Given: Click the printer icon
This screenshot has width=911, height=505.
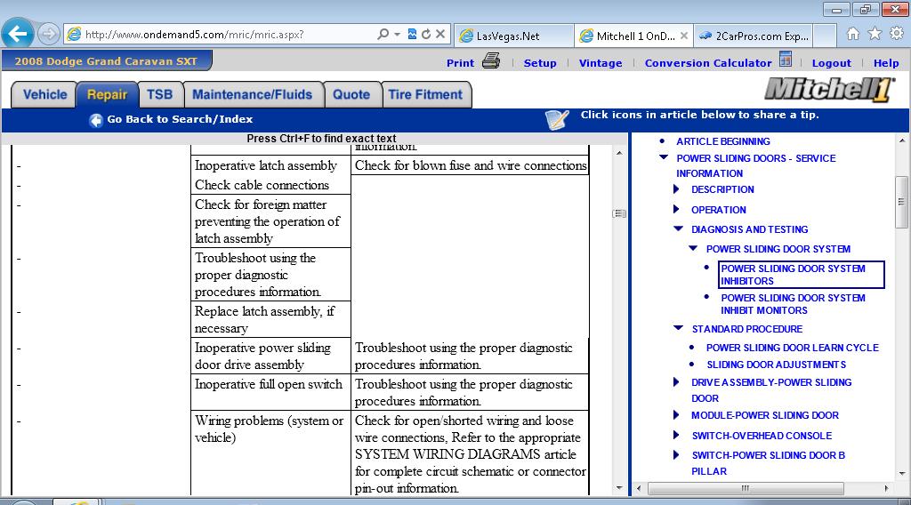Looking at the screenshot, I should coord(491,61).
